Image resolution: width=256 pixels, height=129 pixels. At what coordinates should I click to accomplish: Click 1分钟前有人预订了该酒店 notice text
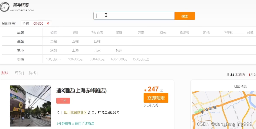[x=75, y=124]
